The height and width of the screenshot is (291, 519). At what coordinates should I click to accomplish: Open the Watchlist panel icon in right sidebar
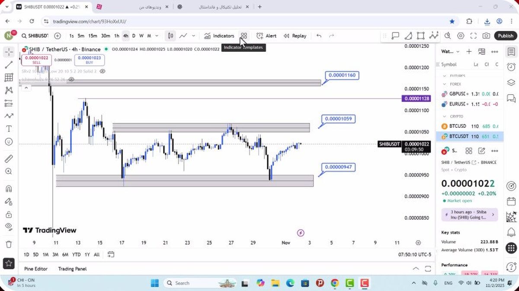click(511, 52)
